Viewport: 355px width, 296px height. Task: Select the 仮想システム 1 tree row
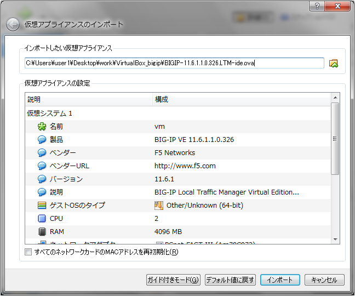point(177,113)
